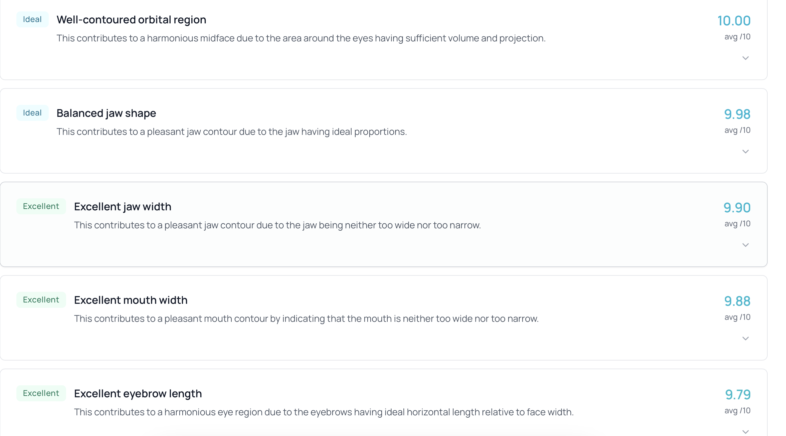Expand the Well-contoured orbital region card chevron

745,58
